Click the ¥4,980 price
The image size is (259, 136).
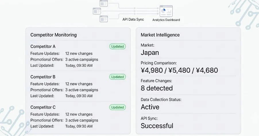tap(152, 70)
